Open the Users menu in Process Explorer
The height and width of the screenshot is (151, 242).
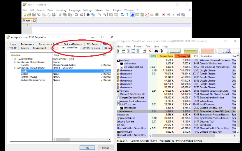point(157,46)
